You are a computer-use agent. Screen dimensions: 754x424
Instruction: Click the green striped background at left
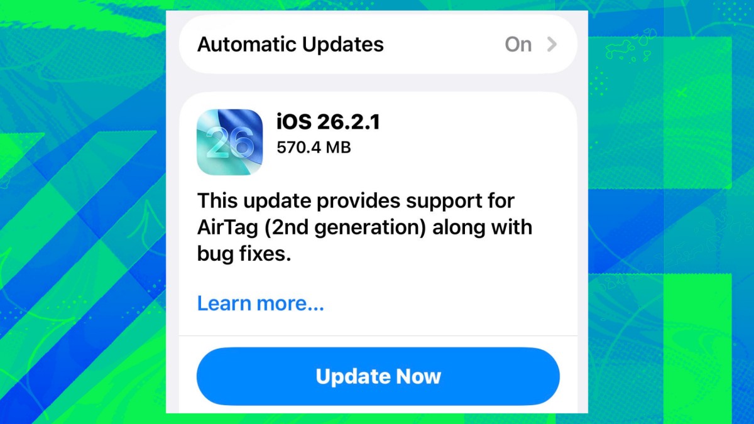82,251
